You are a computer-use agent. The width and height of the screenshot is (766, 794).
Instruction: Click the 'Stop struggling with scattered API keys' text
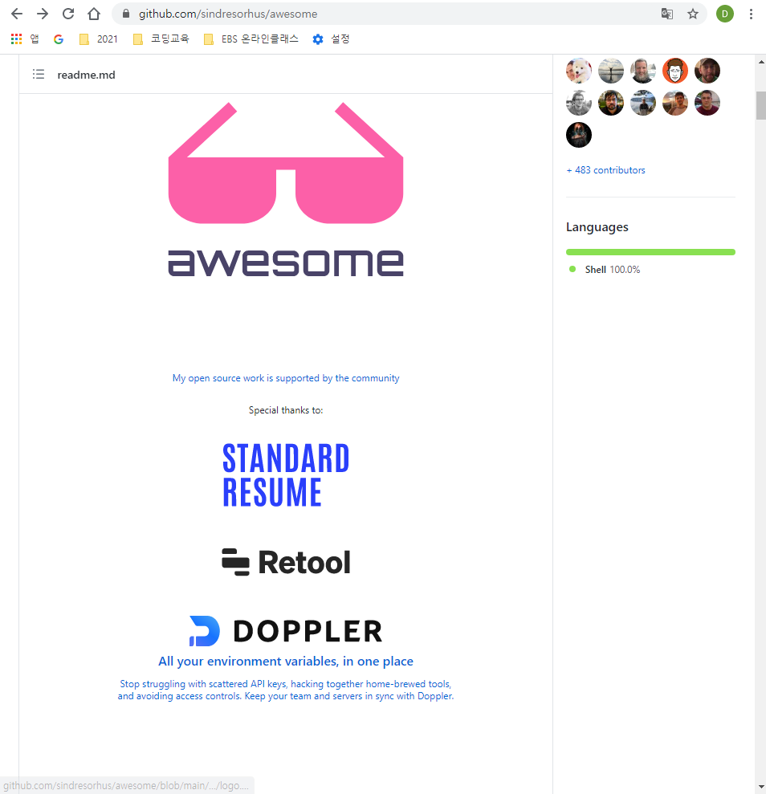[286, 690]
